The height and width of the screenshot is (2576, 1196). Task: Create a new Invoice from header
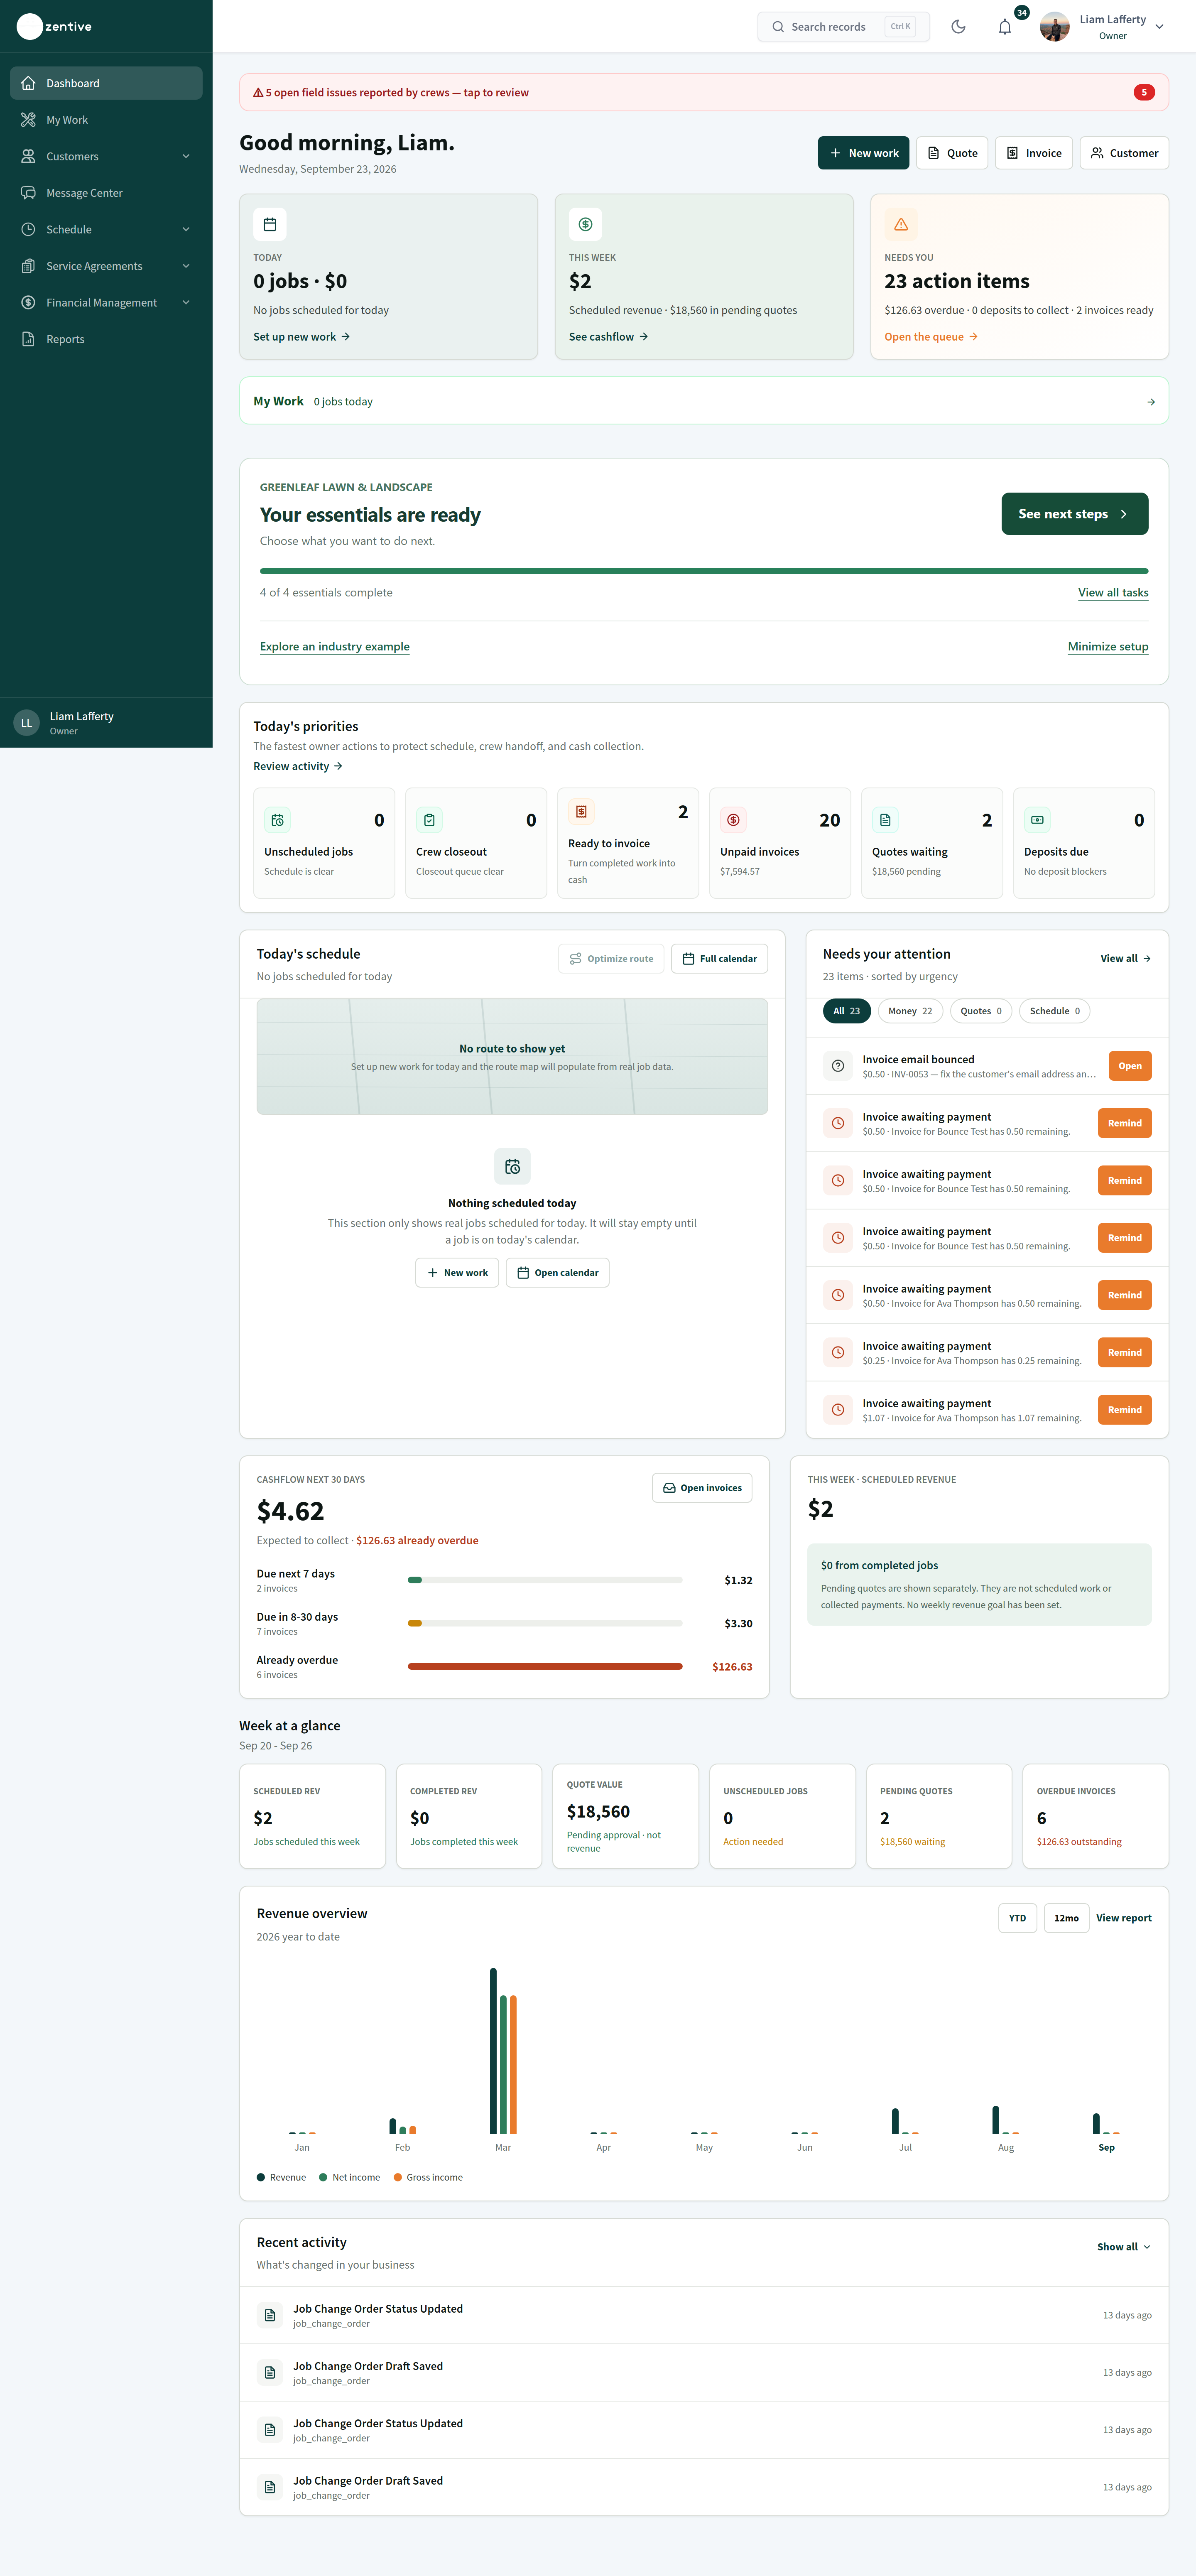pos(1034,153)
